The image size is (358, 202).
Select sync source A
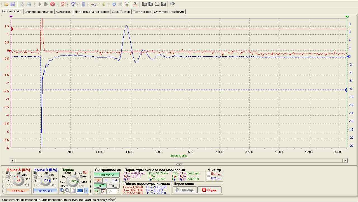(98, 180)
